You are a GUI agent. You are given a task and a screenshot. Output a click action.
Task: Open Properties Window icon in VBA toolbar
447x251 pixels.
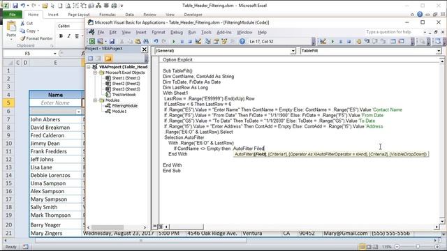217,42
